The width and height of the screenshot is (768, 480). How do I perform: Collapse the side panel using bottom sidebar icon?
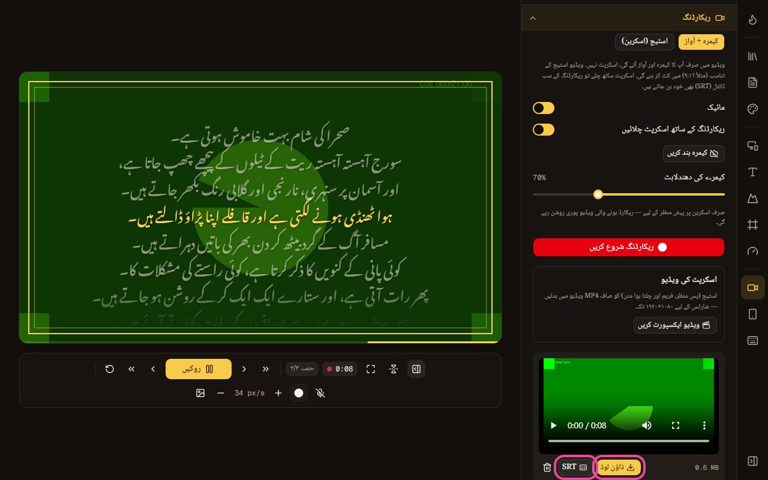click(x=752, y=461)
